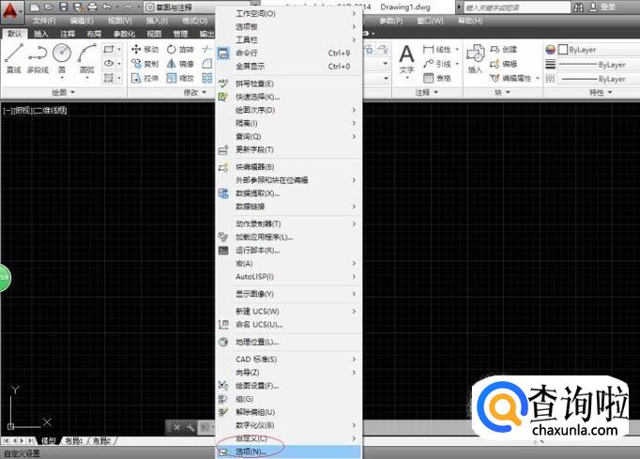Image resolution: width=640 pixels, height=459 pixels.
Task: Open the ByLayer linetype dropdown
Action: 599,79
